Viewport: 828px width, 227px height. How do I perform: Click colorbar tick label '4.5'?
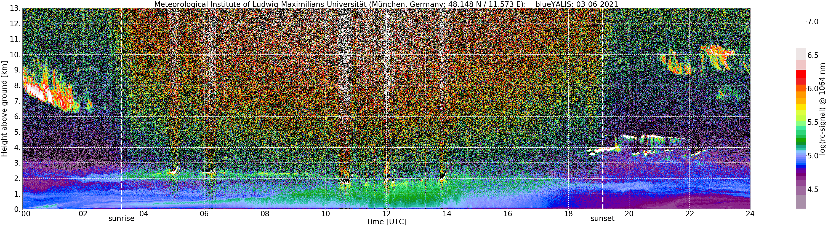click(813, 190)
